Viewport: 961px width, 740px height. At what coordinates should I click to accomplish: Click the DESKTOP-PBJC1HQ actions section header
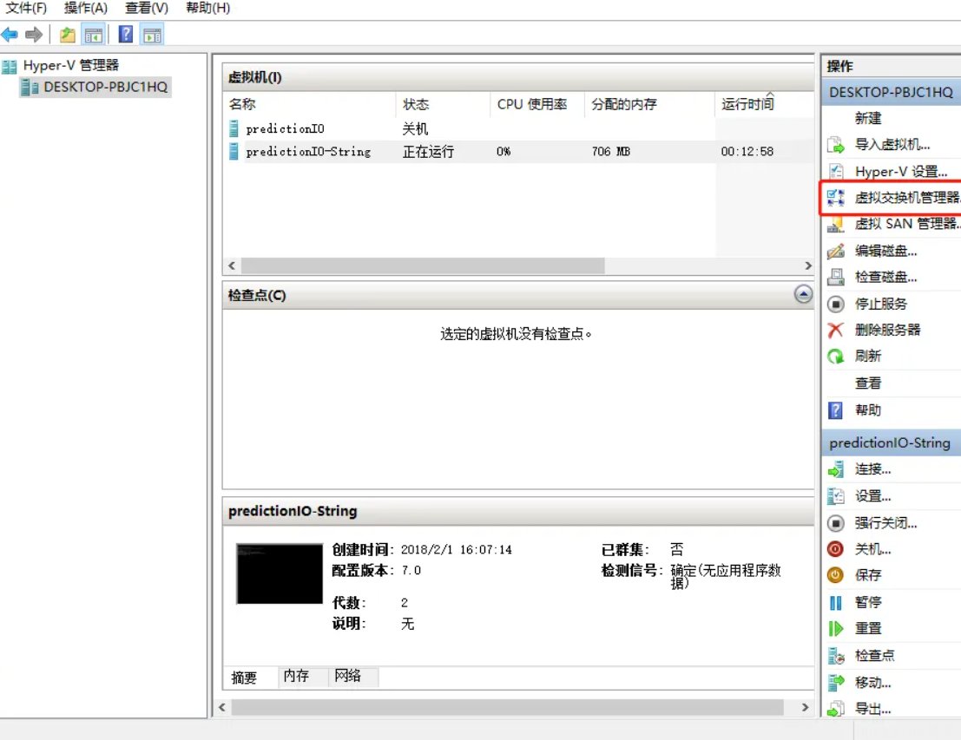[x=892, y=93]
